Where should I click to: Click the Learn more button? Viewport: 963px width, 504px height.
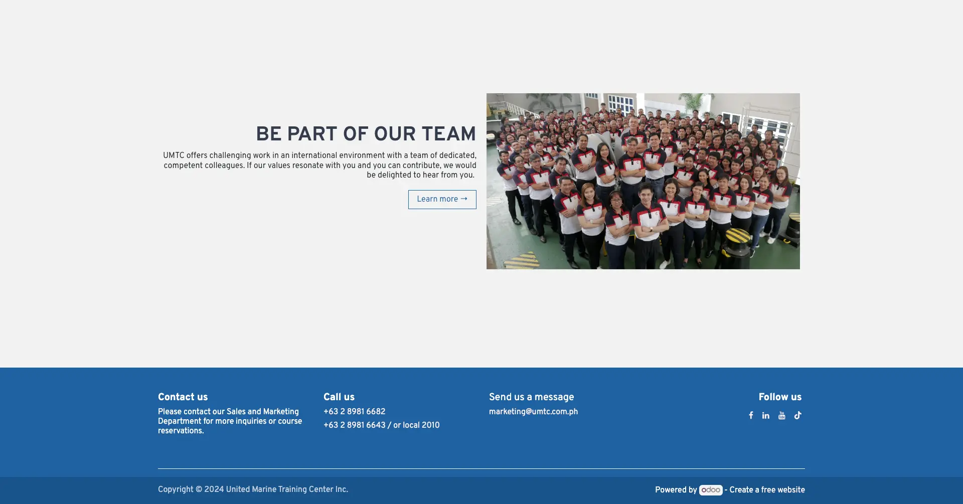point(442,200)
